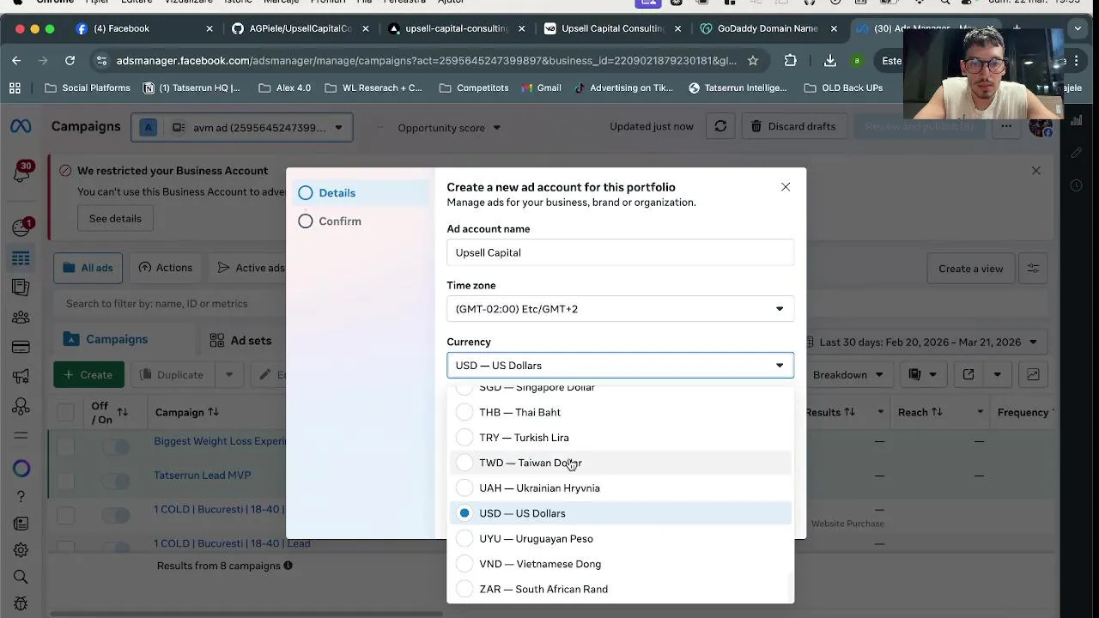The image size is (1099, 618).
Task: Select TWD — Taiwan Dollar currency
Action: coord(621,463)
